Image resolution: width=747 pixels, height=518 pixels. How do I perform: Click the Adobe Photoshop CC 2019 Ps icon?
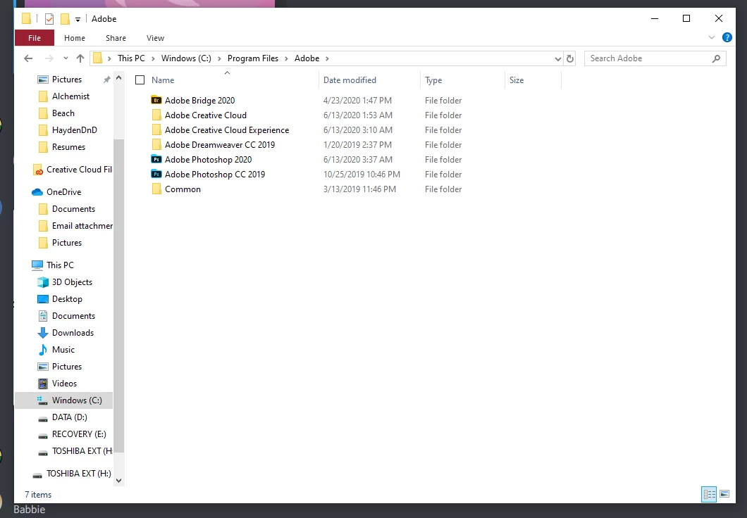(156, 174)
